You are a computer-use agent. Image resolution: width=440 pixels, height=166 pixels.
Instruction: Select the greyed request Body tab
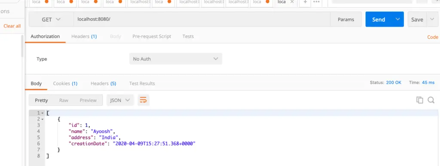click(x=115, y=36)
